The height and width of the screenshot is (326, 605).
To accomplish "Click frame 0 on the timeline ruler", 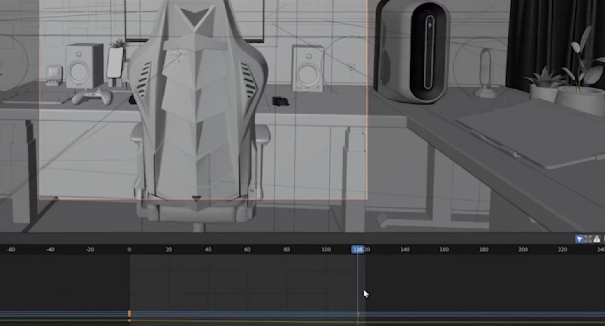I will (129, 249).
